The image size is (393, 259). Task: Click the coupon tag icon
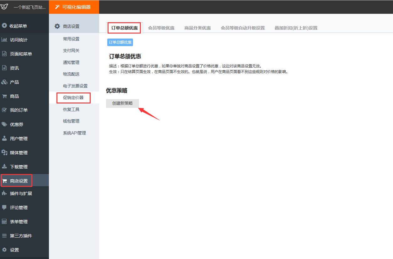(4, 124)
